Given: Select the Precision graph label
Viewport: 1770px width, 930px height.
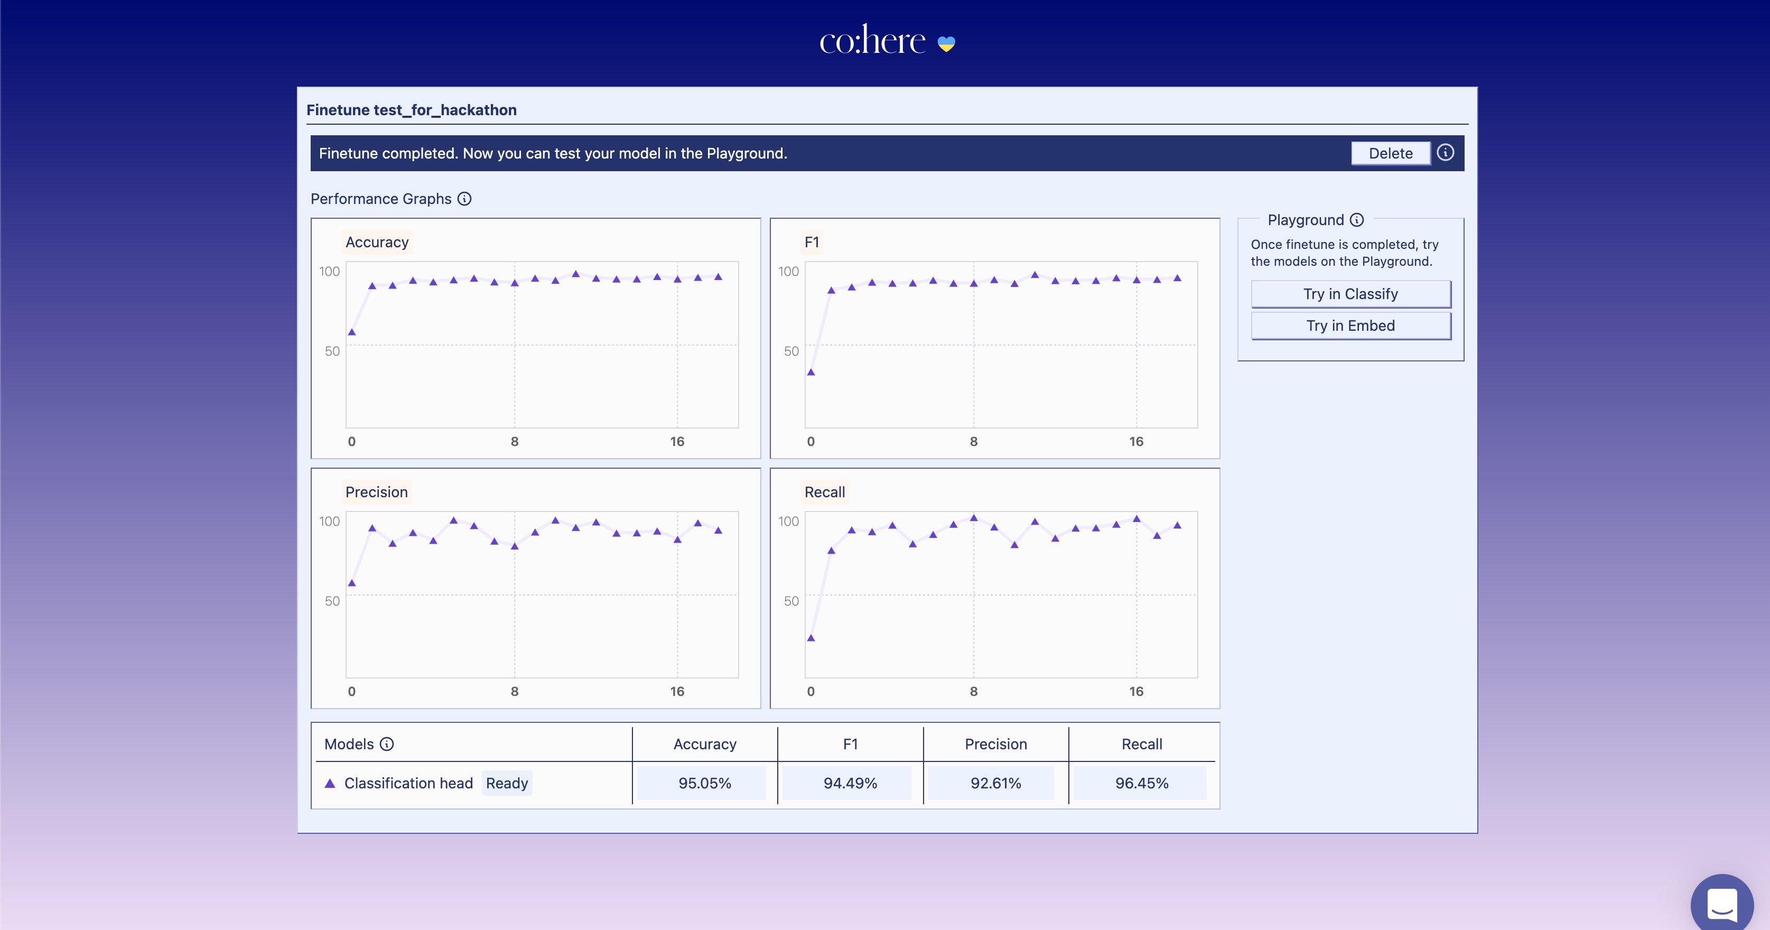Looking at the screenshot, I should pyautogui.click(x=376, y=492).
